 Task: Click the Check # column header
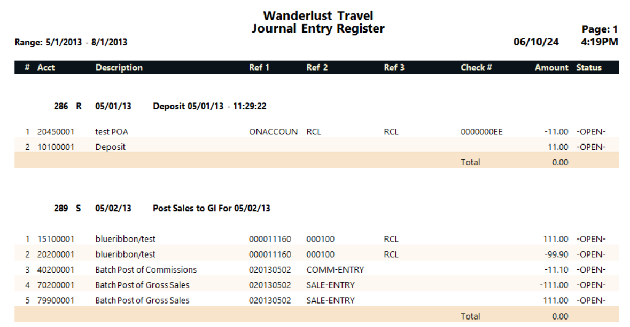[476, 67]
